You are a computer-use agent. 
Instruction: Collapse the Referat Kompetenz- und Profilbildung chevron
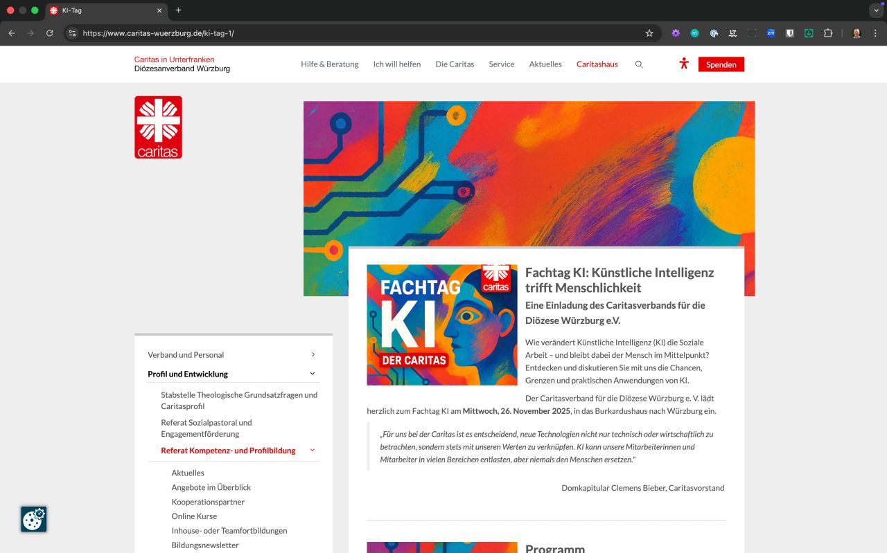pyautogui.click(x=313, y=451)
